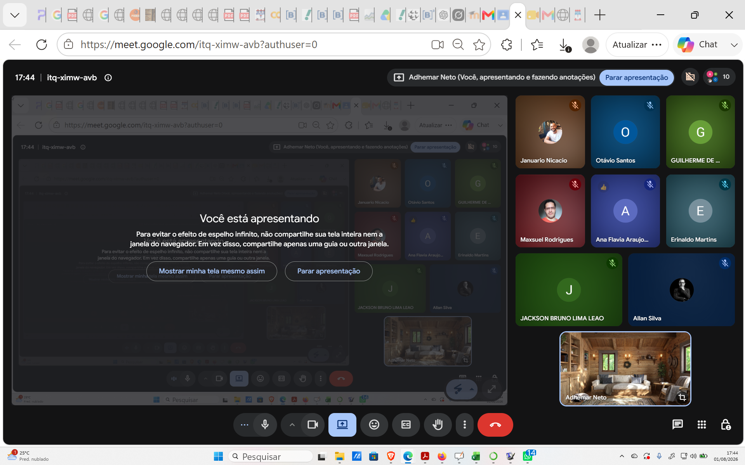Toggle the raise hand button
Viewport: 745px width, 465px height.
(438, 425)
